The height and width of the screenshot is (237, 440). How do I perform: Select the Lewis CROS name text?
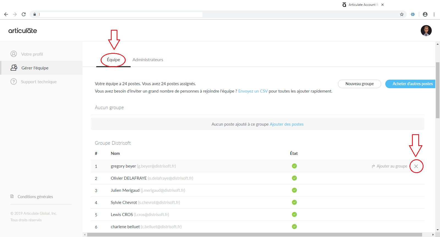click(122, 215)
